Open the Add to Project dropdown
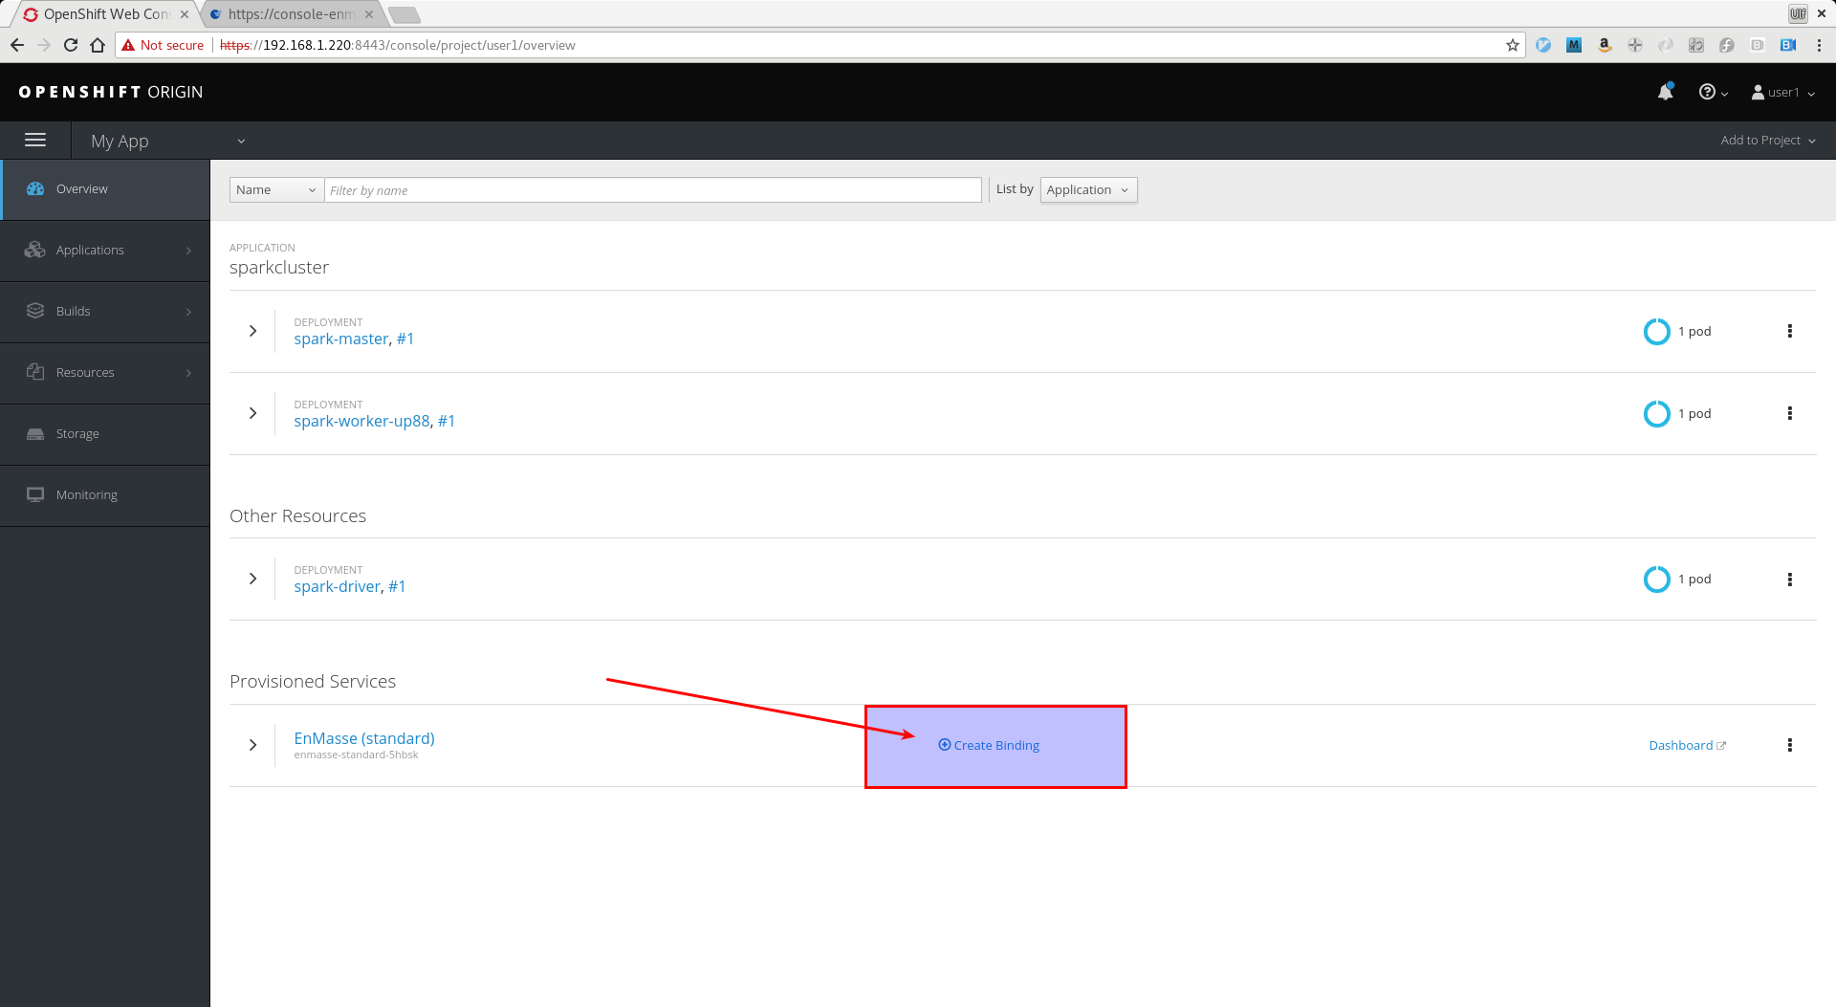 1767,140
